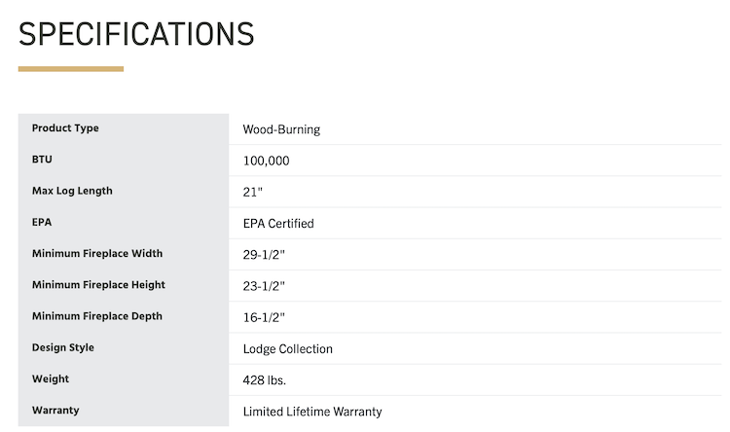Screen dimensions: 730x432
Task: Click the Wood-Burning value
Action: (x=281, y=129)
